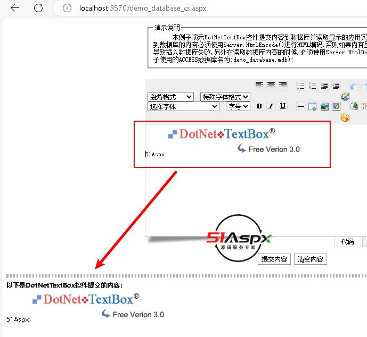The image size is (367, 337).
Task: Click the printer icon in toolbar
Action: (345, 96)
